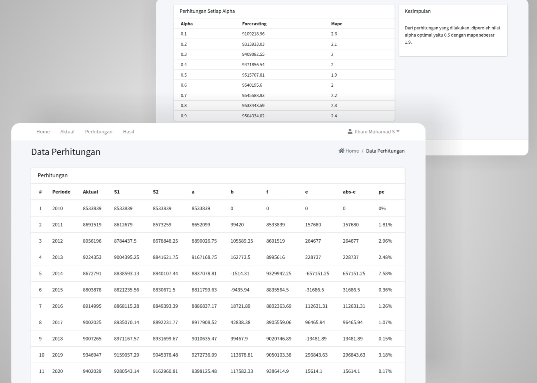Open the Hasil menu item
Image resolution: width=537 pixels, height=383 pixels.
(x=128, y=132)
